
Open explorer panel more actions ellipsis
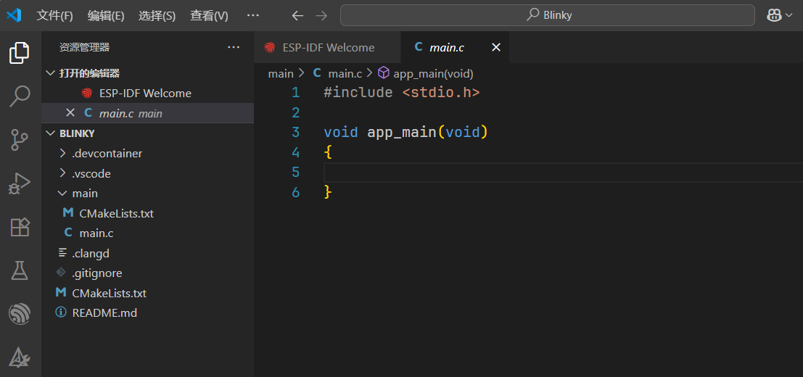pos(234,48)
